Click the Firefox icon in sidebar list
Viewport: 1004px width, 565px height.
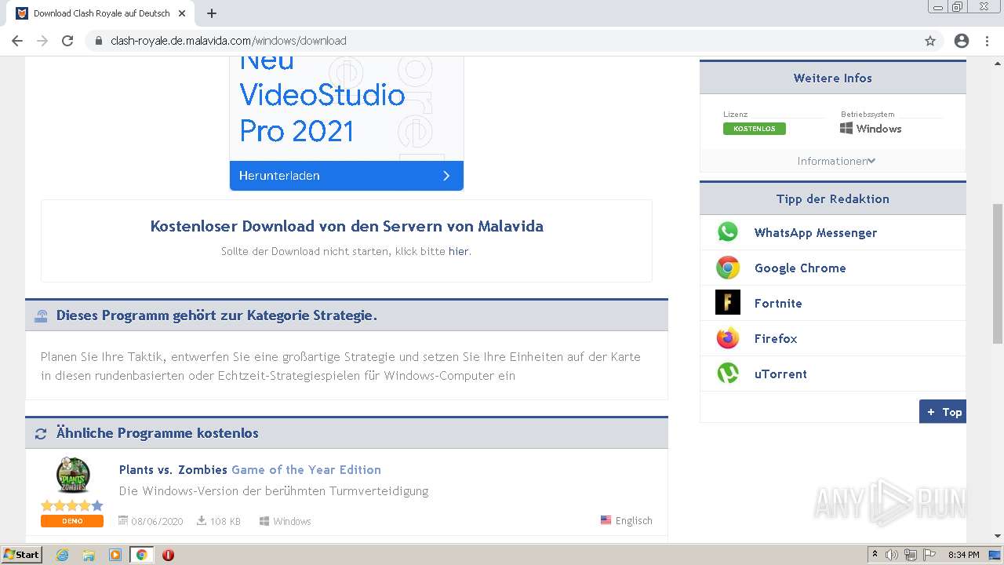click(x=728, y=338)
